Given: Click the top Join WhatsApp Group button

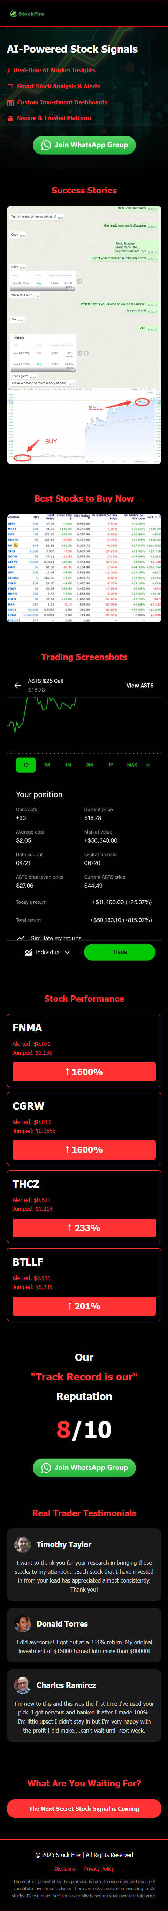Looking at the screenshot, I should (84, 145).
